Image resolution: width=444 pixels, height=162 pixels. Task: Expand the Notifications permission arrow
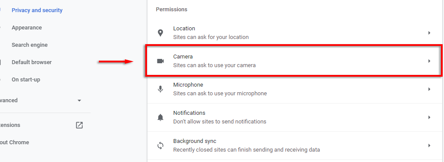point(429,117)
